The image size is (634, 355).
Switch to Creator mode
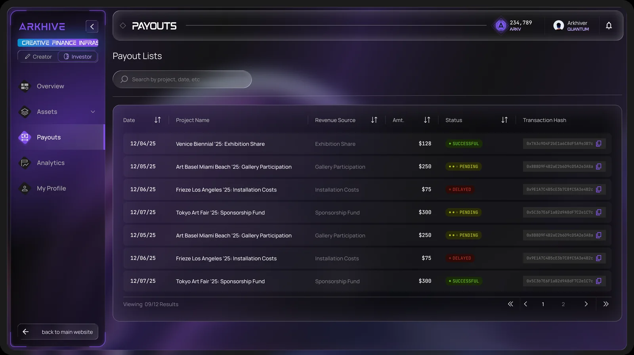(38, 57)
